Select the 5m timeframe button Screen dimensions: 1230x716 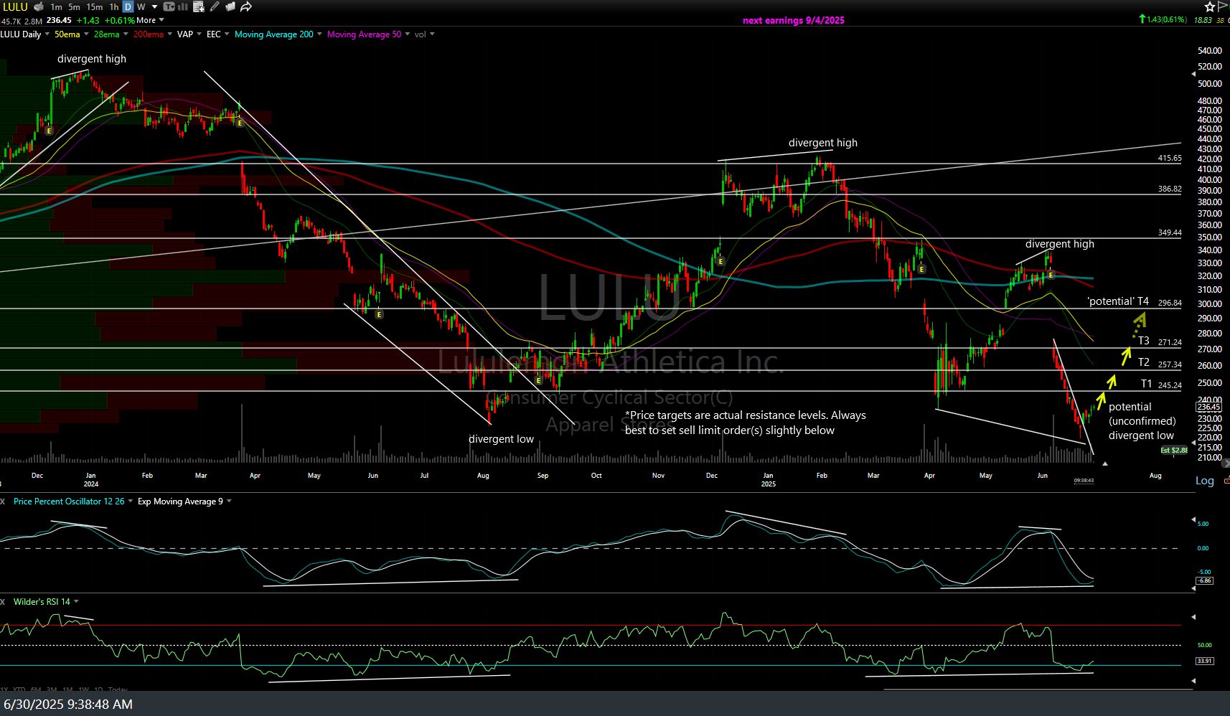click(74, 7)
